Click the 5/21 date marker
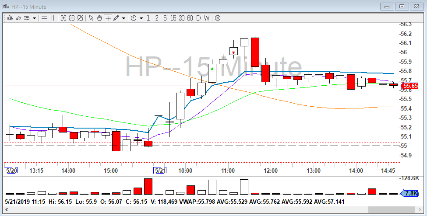The width and height of the screenshot is (427, 216). coord(160,171)
